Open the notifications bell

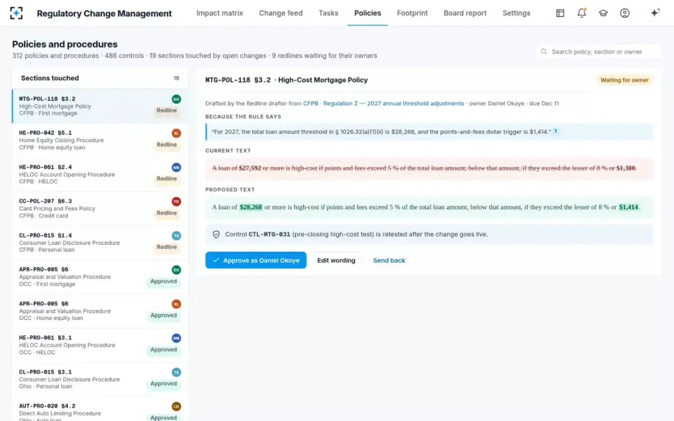pos(582,13)
